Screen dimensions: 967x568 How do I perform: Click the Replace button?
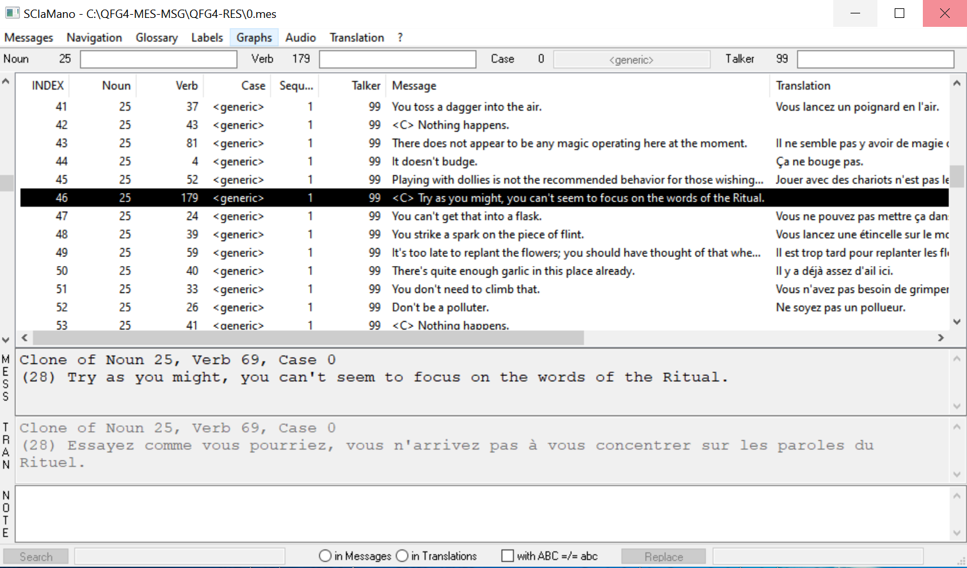pyautogui.click(x=664, y=556)
